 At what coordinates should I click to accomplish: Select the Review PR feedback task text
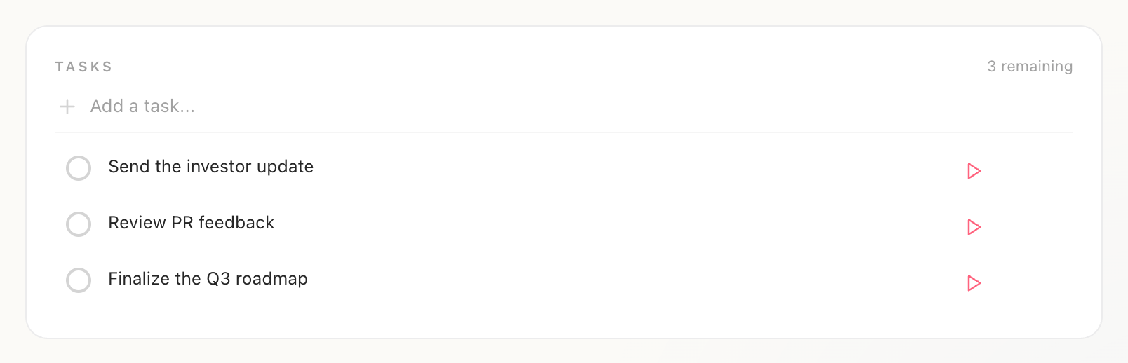pyautogui.click(x=191, y=223)
